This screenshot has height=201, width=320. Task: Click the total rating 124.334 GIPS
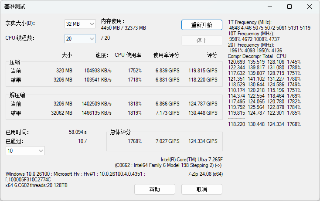(203, 141)
